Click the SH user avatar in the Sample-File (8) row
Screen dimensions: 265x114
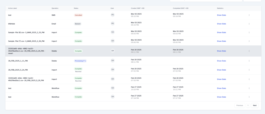coord(113,32)
